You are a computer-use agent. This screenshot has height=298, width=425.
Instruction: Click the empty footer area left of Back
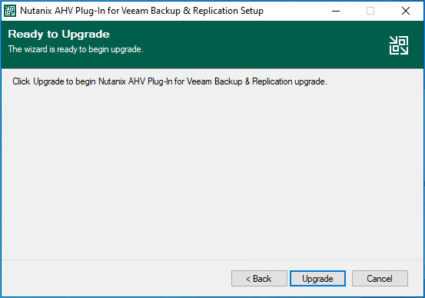click(x=117, y=278)
